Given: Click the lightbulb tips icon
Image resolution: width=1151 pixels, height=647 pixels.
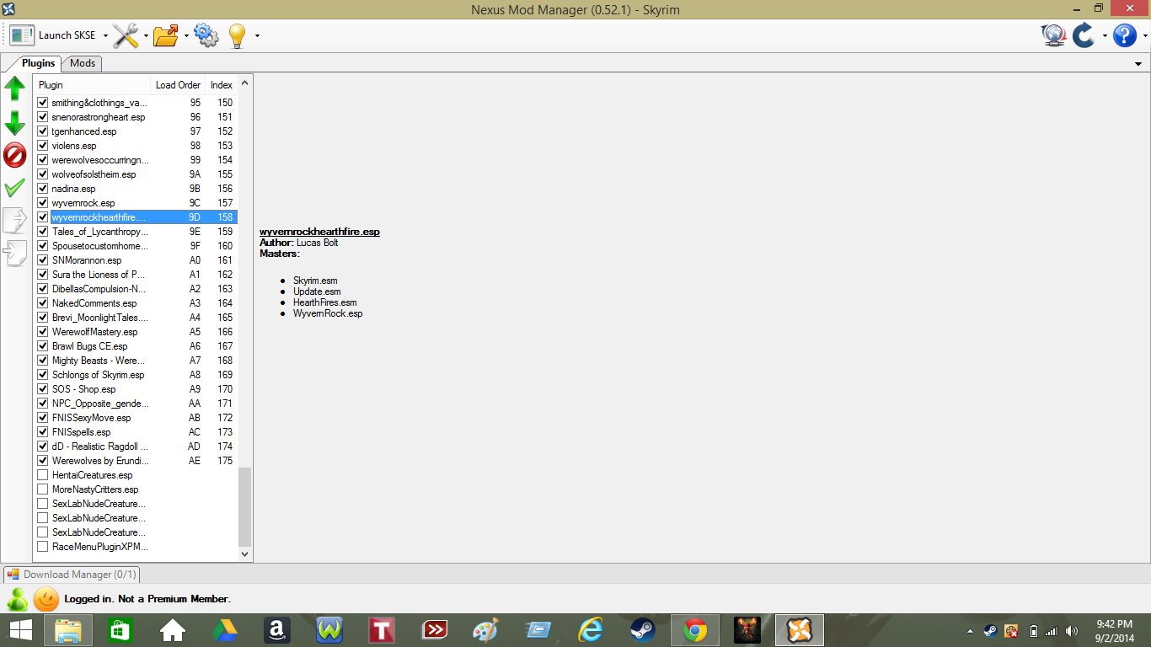Looking at the screenshot, I should [x=237, y=35].
